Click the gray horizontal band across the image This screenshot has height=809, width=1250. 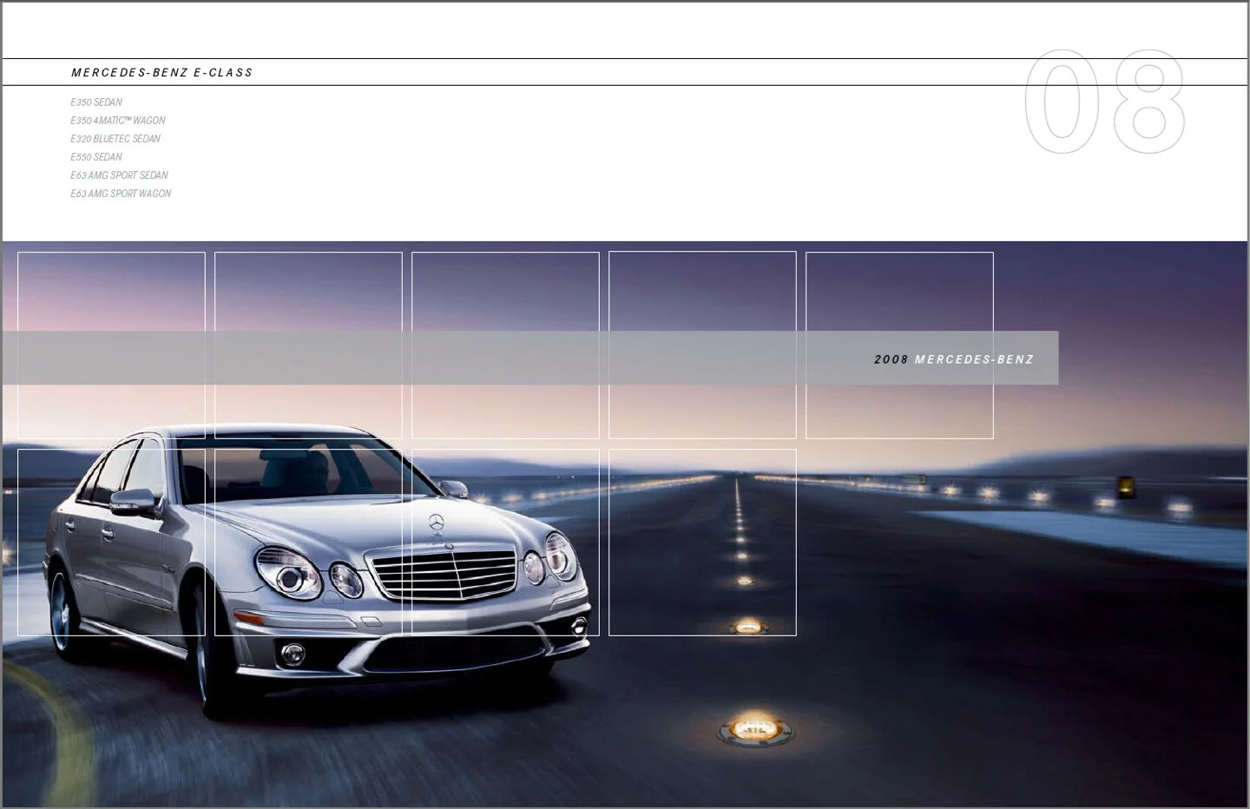pyautogui.click(x=434, y=358)
